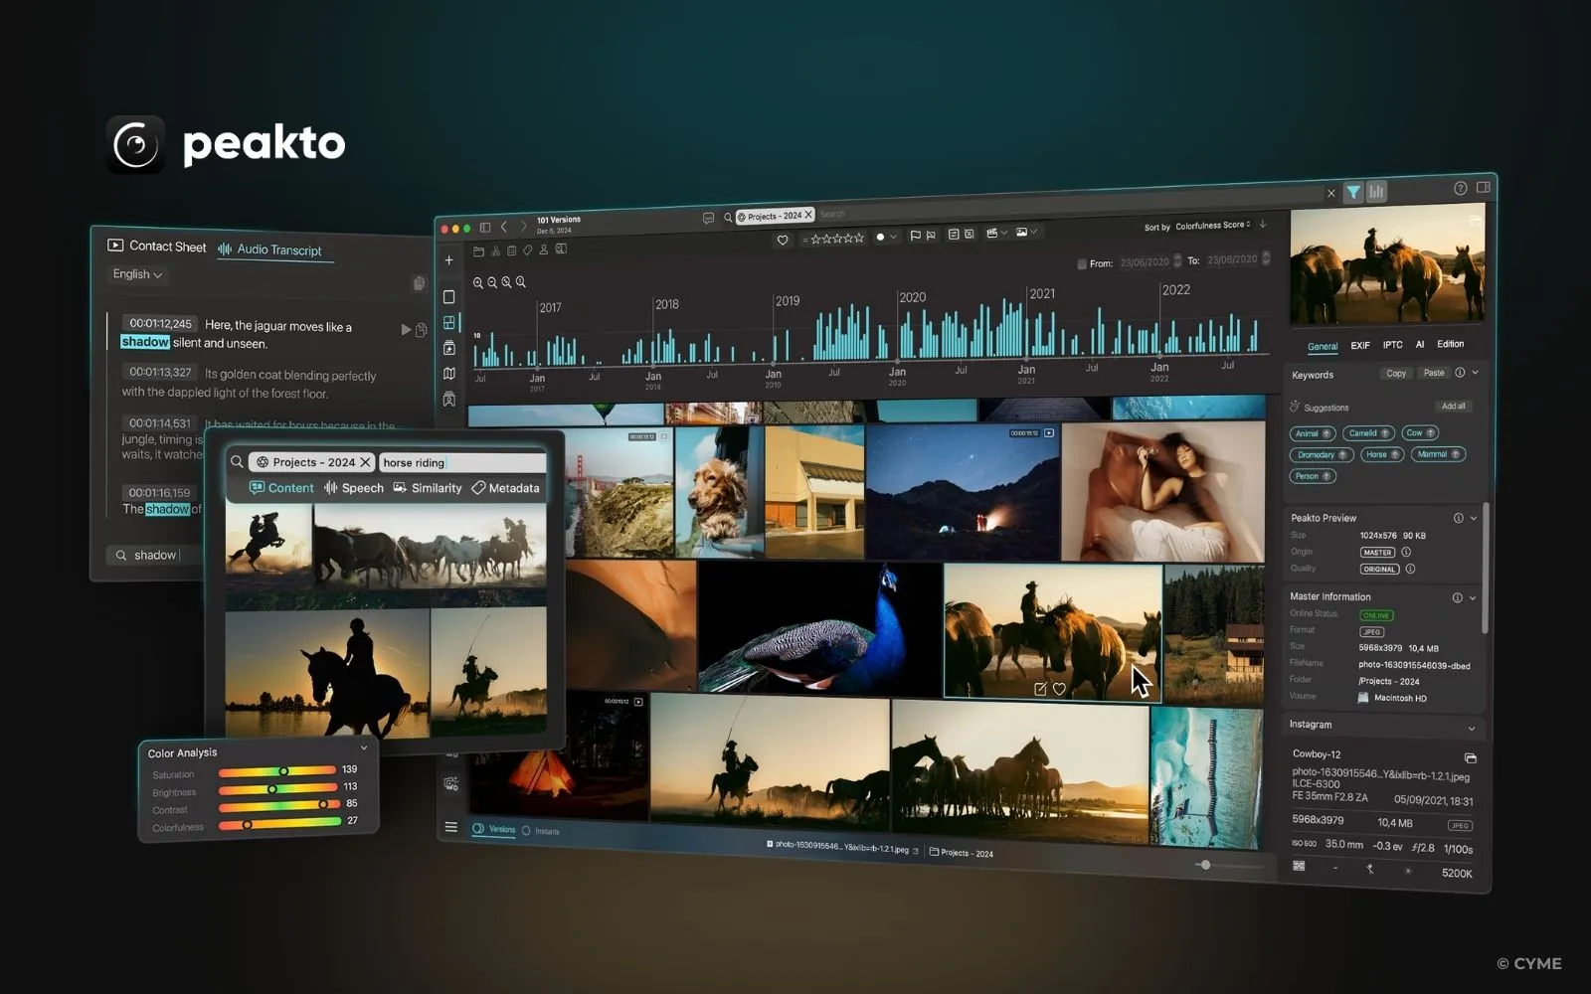1591x994 pixels.
Task: Click the Add all suggestions button
Action: coord(1454,406)
